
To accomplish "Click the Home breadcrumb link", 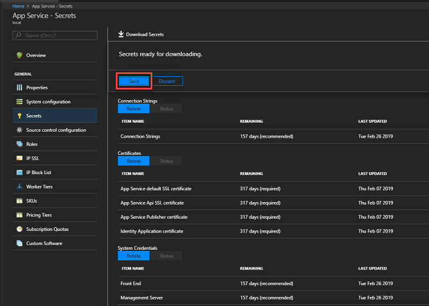I will tap(18, 6).
